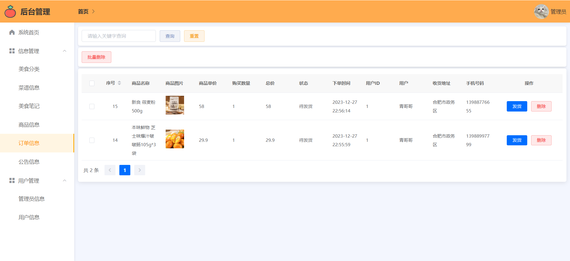The image size is (570, 261).
Task: Click 删除 for order 15
Action: coord(541,106)
